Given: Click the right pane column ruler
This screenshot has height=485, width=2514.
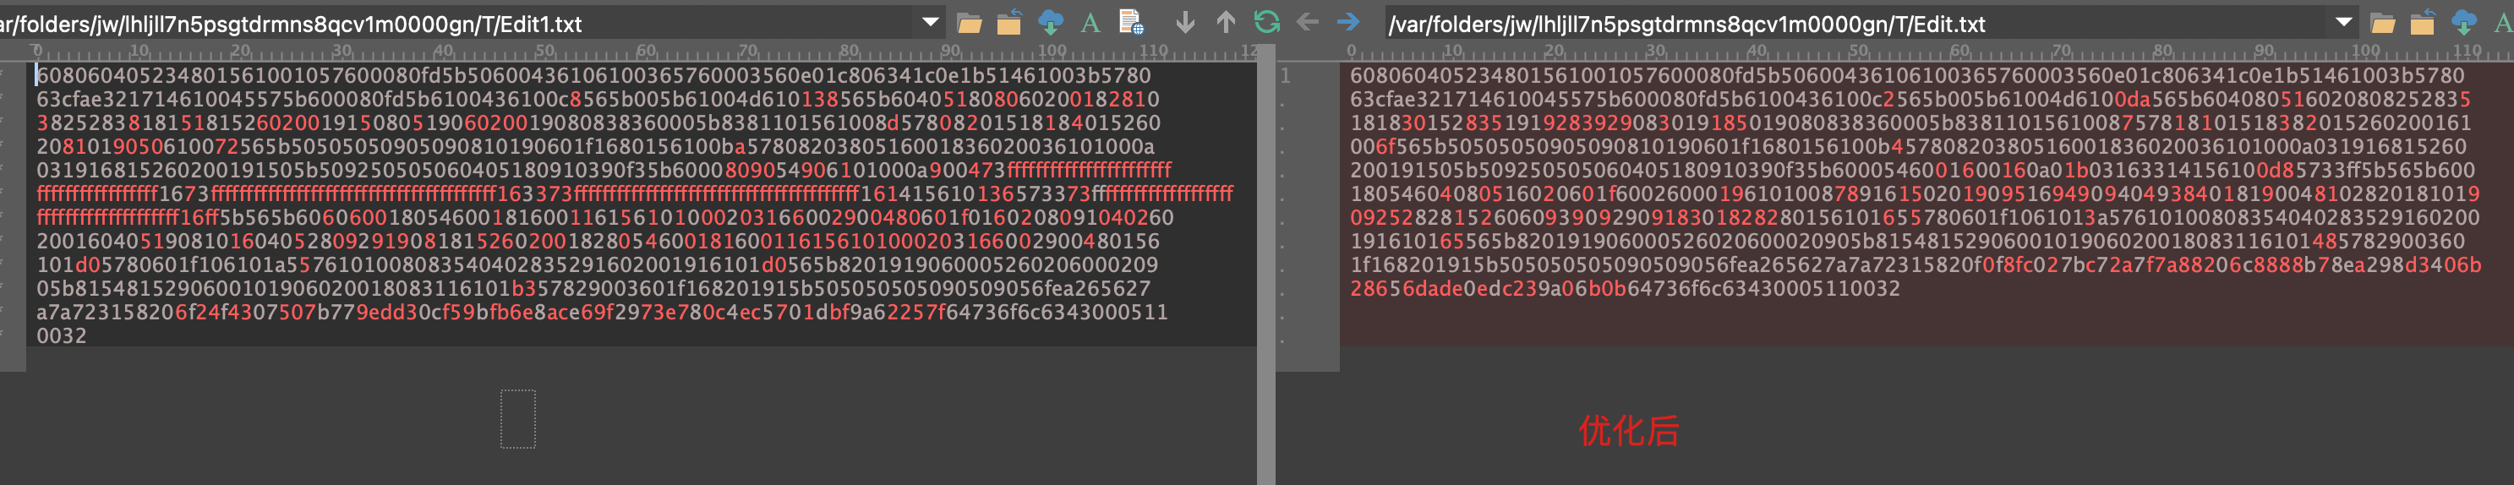Looking at the screenshot, I should [1926, 51].
